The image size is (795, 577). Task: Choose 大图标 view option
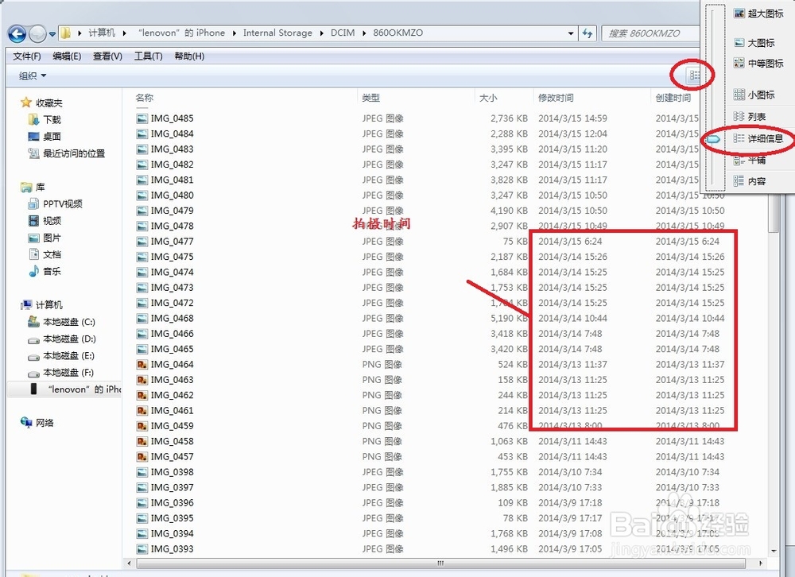[x=754, y=43]
